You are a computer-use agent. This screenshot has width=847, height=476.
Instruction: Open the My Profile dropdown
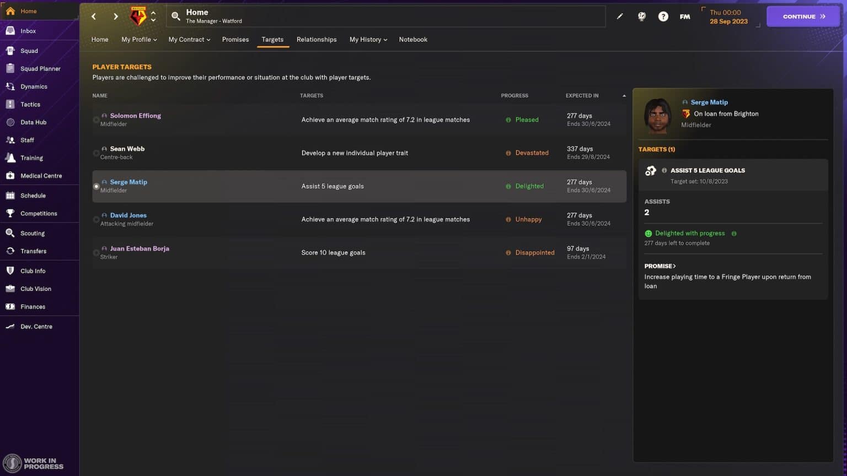tap(138, 39)
